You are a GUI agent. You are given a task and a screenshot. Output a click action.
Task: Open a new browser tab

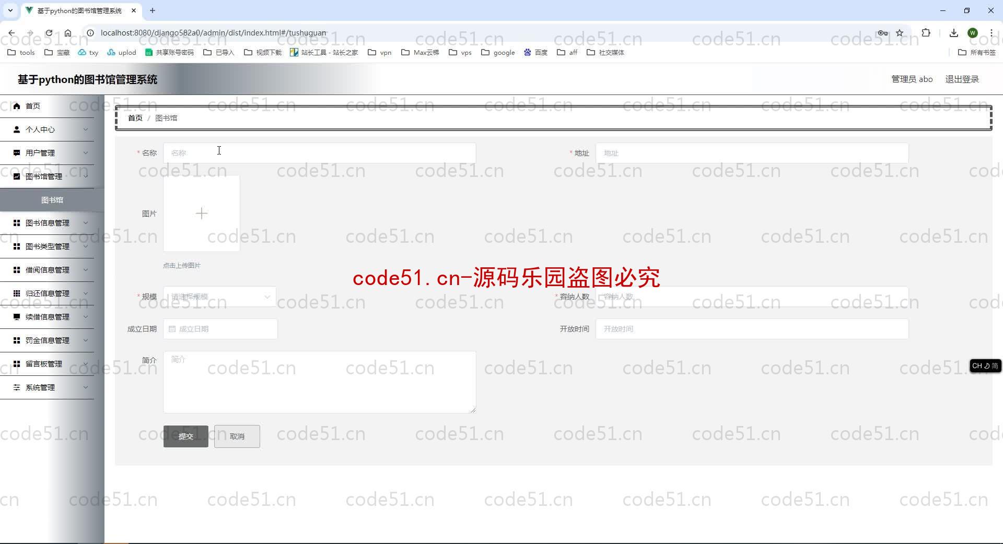pyautogui.click(x=153, y=10)
